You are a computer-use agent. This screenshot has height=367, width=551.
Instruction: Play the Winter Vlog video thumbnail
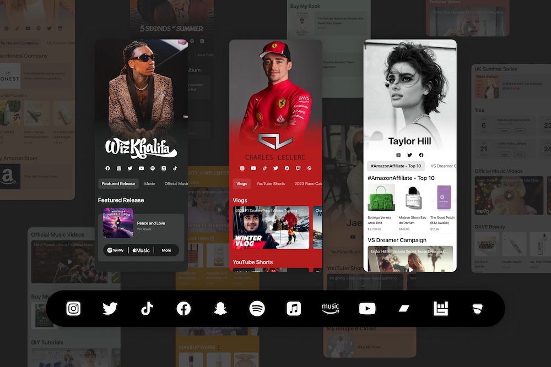pyautogui.click(x=271, y=227)
